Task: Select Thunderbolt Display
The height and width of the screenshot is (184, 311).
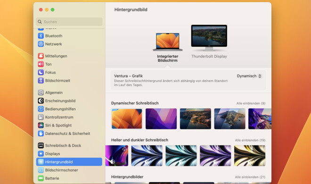Action: (x=209, y=42)
